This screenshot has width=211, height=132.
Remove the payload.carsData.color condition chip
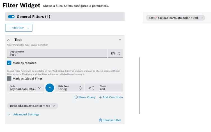[x=54, y=106]
